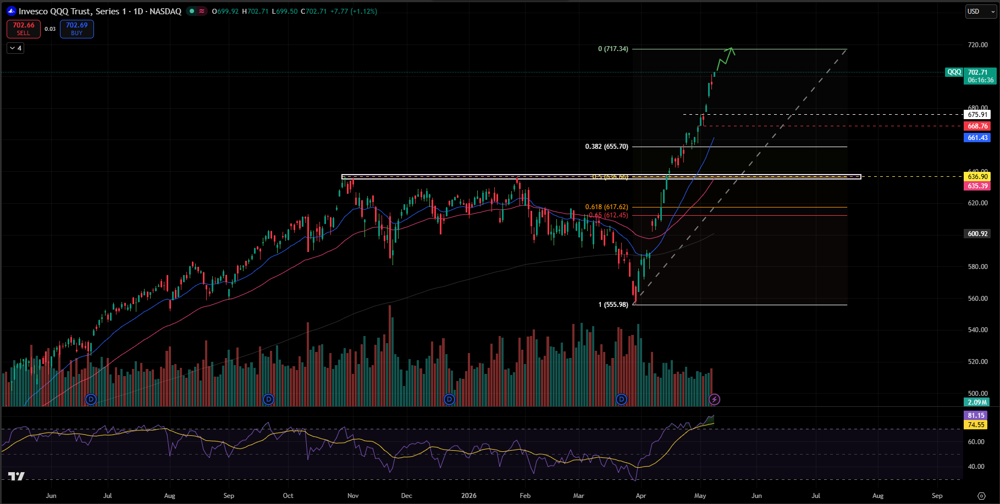Click the 702.71 current price label
Image resolution: width=1000 pixels, height=504 pixels.
click(x=978, y=72)
